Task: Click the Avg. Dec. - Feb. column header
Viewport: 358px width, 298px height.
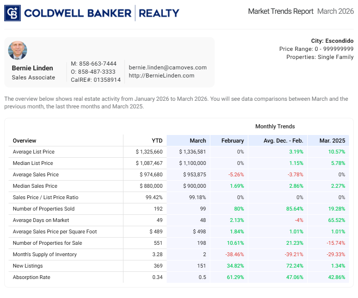Action: tap(283, 141)
